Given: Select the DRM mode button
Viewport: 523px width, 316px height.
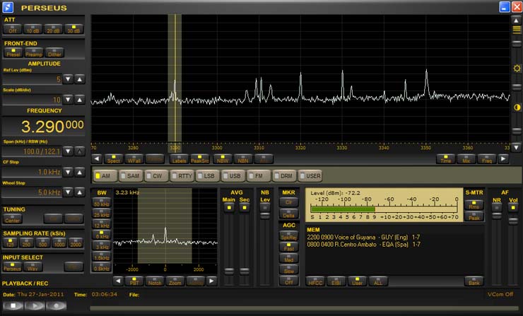Looking at the screenshot, I should click(284, 176).
